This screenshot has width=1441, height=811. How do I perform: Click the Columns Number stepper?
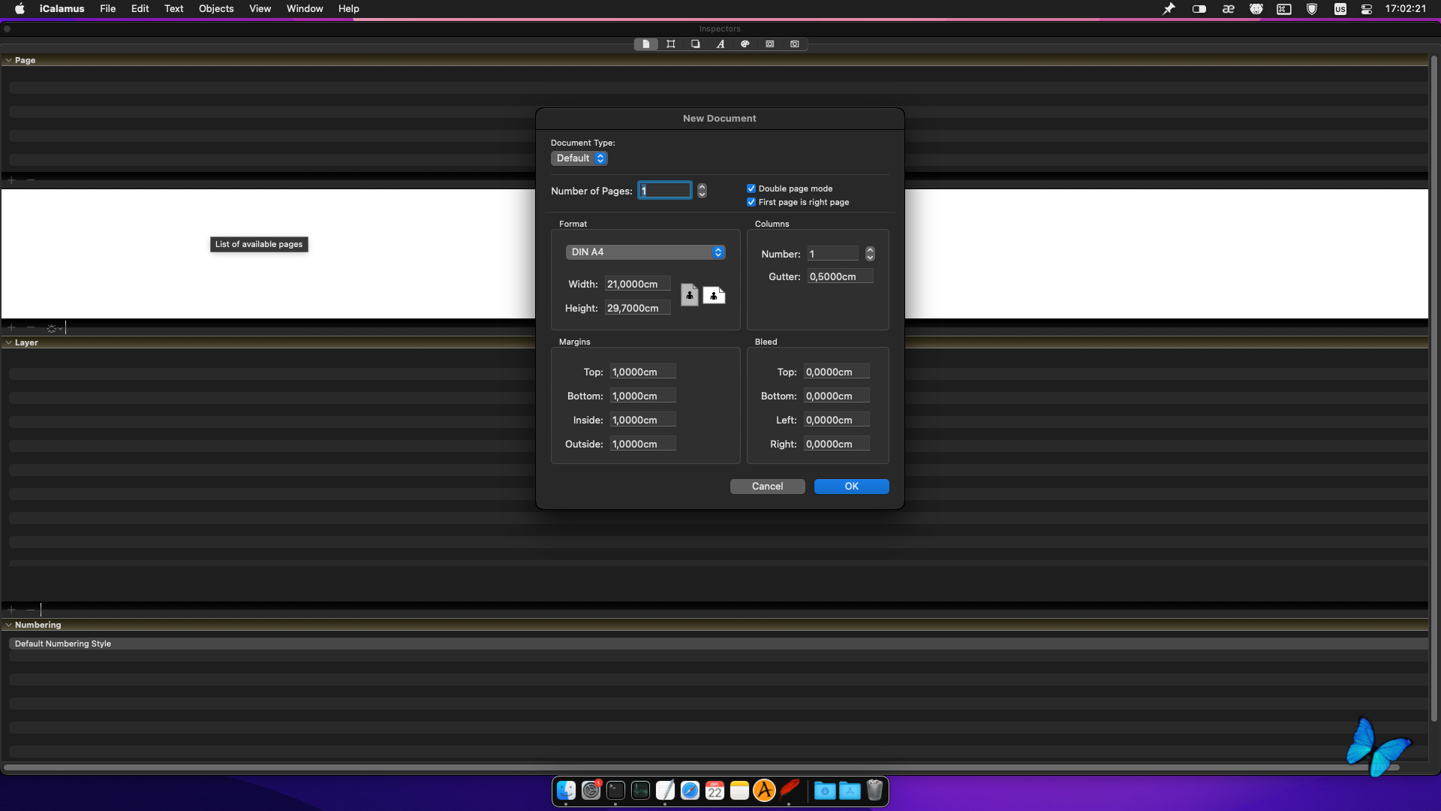tap(870, 254)
